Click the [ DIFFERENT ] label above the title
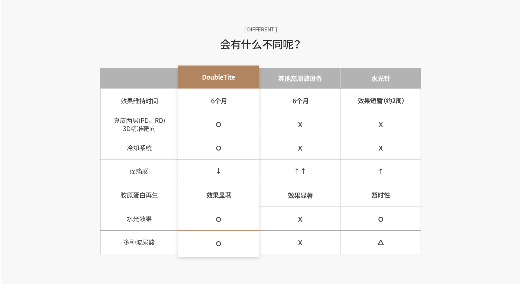This screenshot has width=520, height=284. point(261,30)
